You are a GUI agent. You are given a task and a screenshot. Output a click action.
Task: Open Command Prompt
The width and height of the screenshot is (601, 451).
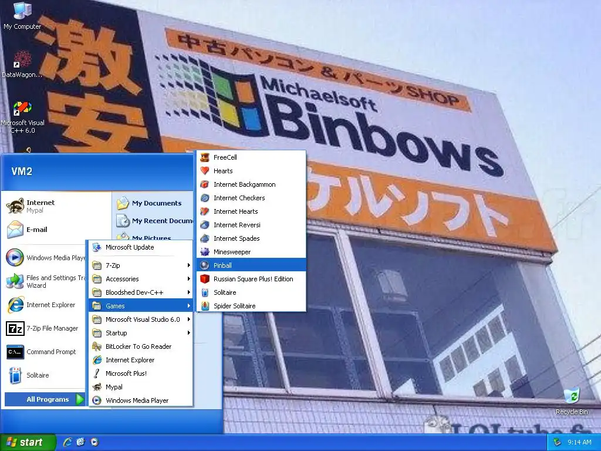point(45,352)
